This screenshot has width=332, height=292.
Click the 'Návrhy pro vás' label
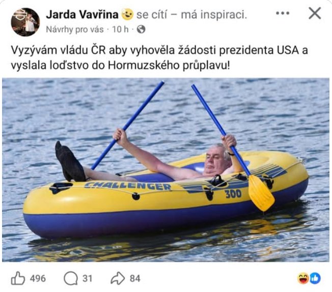click(75, 30)
